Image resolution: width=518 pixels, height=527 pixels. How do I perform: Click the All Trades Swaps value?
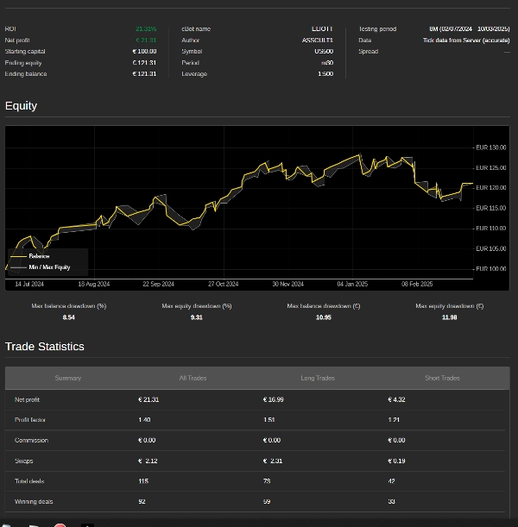148,461
